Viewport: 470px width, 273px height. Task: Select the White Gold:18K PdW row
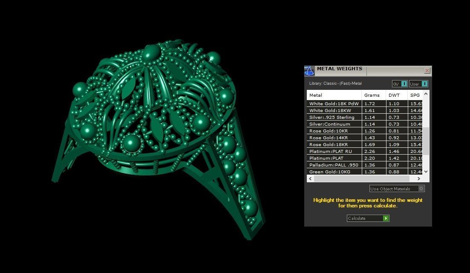click(364, 103)
